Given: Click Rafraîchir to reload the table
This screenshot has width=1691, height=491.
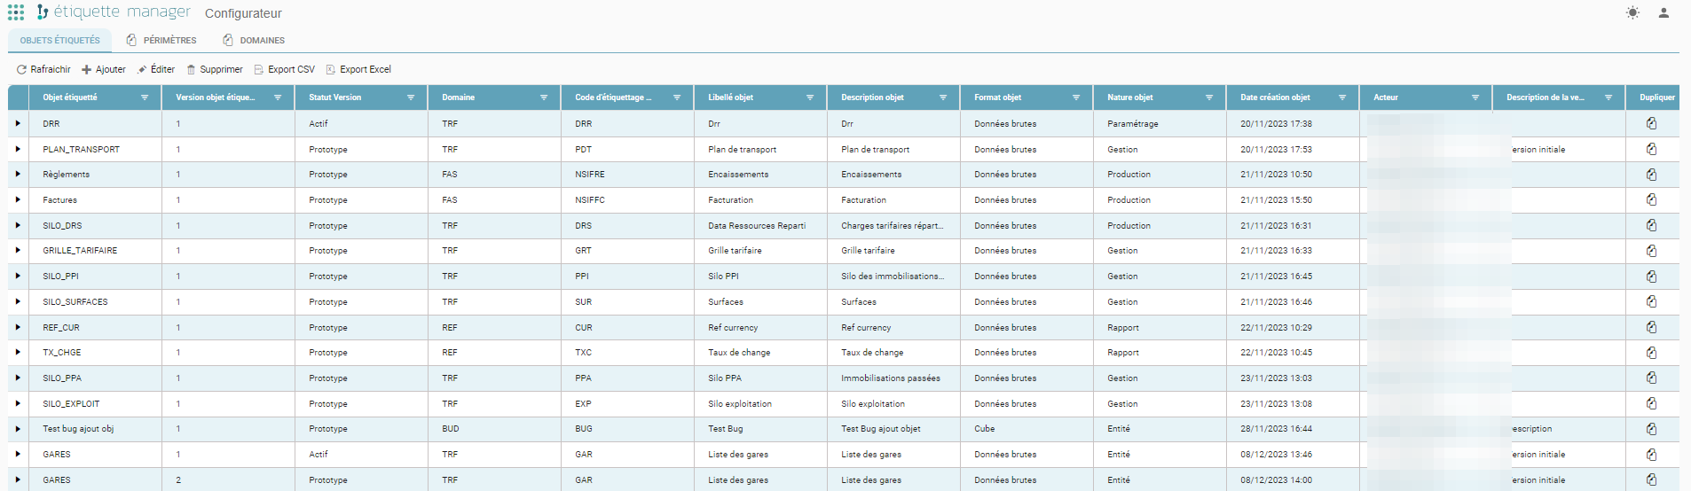Looking at the screenshot, I should (43, 69).
